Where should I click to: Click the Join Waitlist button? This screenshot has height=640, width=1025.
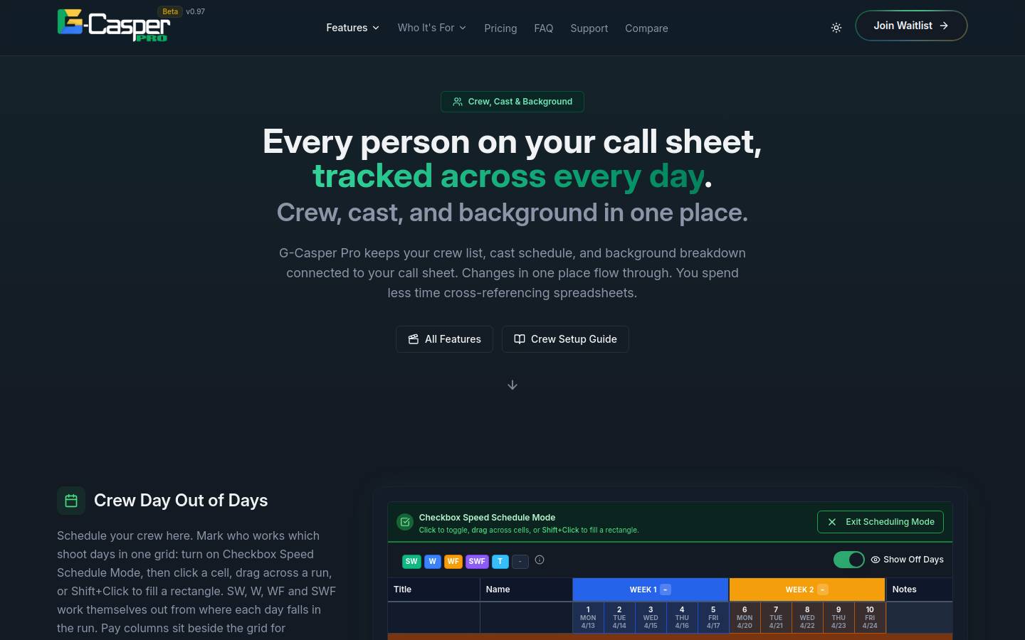[x=911, y=26]
